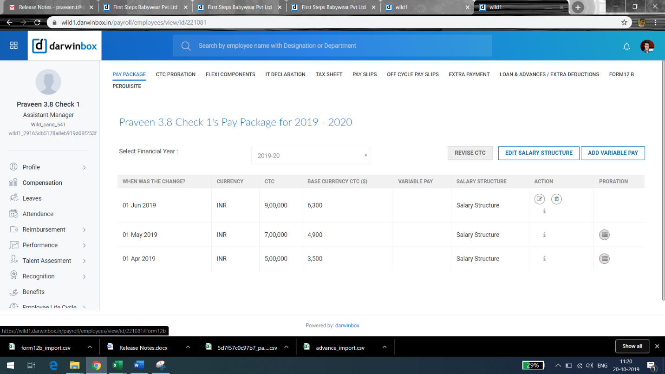Click the Leaves sidebar icon
Viewport: 665px width, 374px height.
[13, 198]
